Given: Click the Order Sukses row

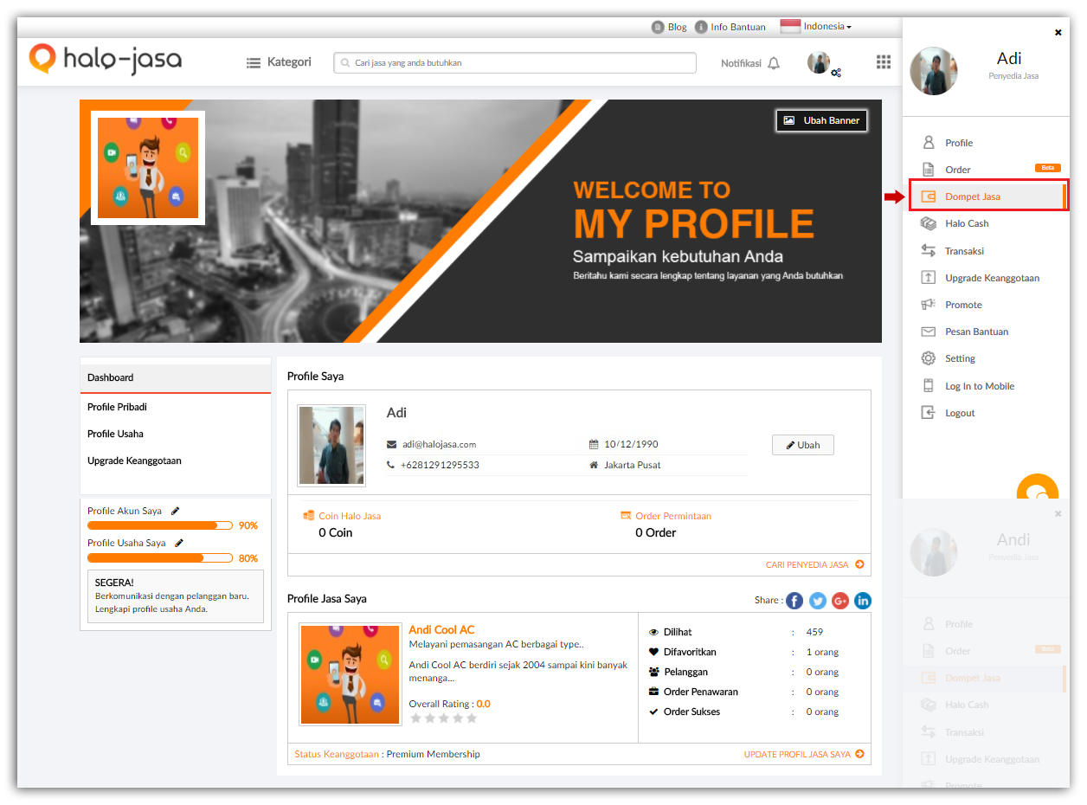Looking at the screenshot, I should point(744,712).
